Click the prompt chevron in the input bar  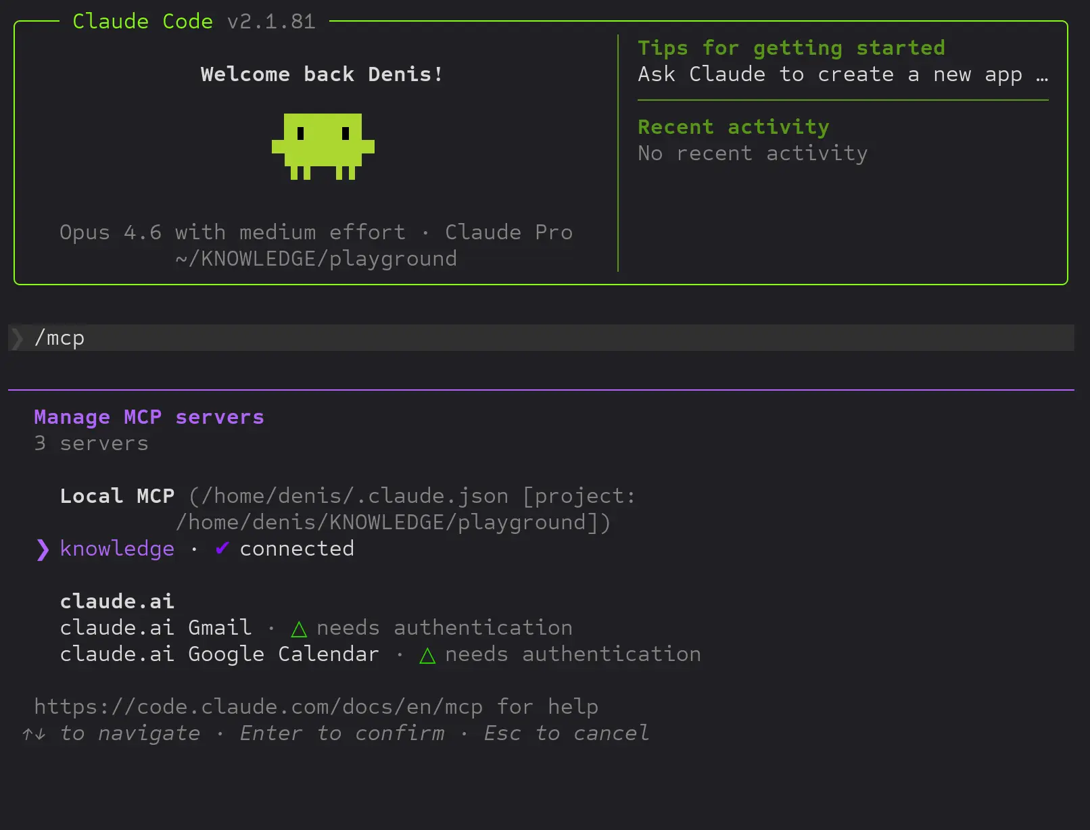[16, 338]
